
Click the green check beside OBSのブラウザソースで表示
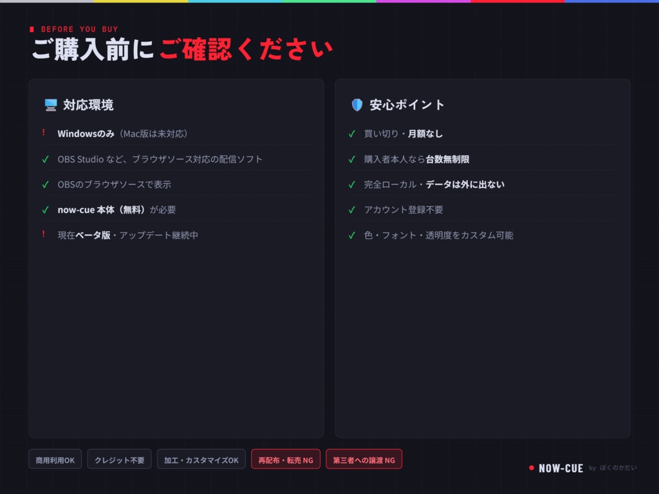46,185
